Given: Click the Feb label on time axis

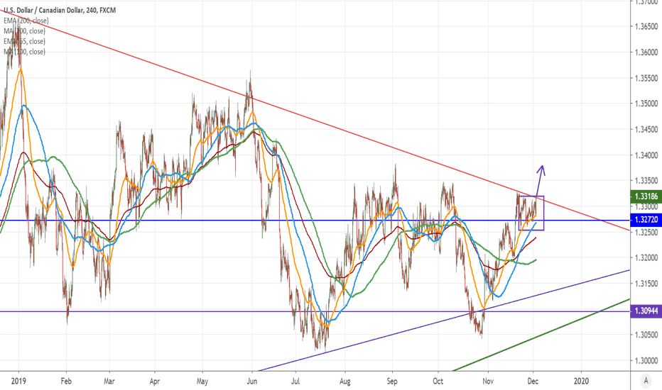Looking at the screenshot, I should 65,381.
